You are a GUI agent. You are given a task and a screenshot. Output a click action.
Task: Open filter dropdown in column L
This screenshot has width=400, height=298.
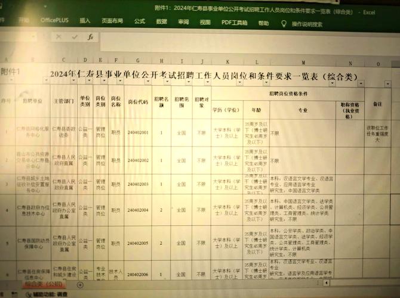(x=266, y=82)
